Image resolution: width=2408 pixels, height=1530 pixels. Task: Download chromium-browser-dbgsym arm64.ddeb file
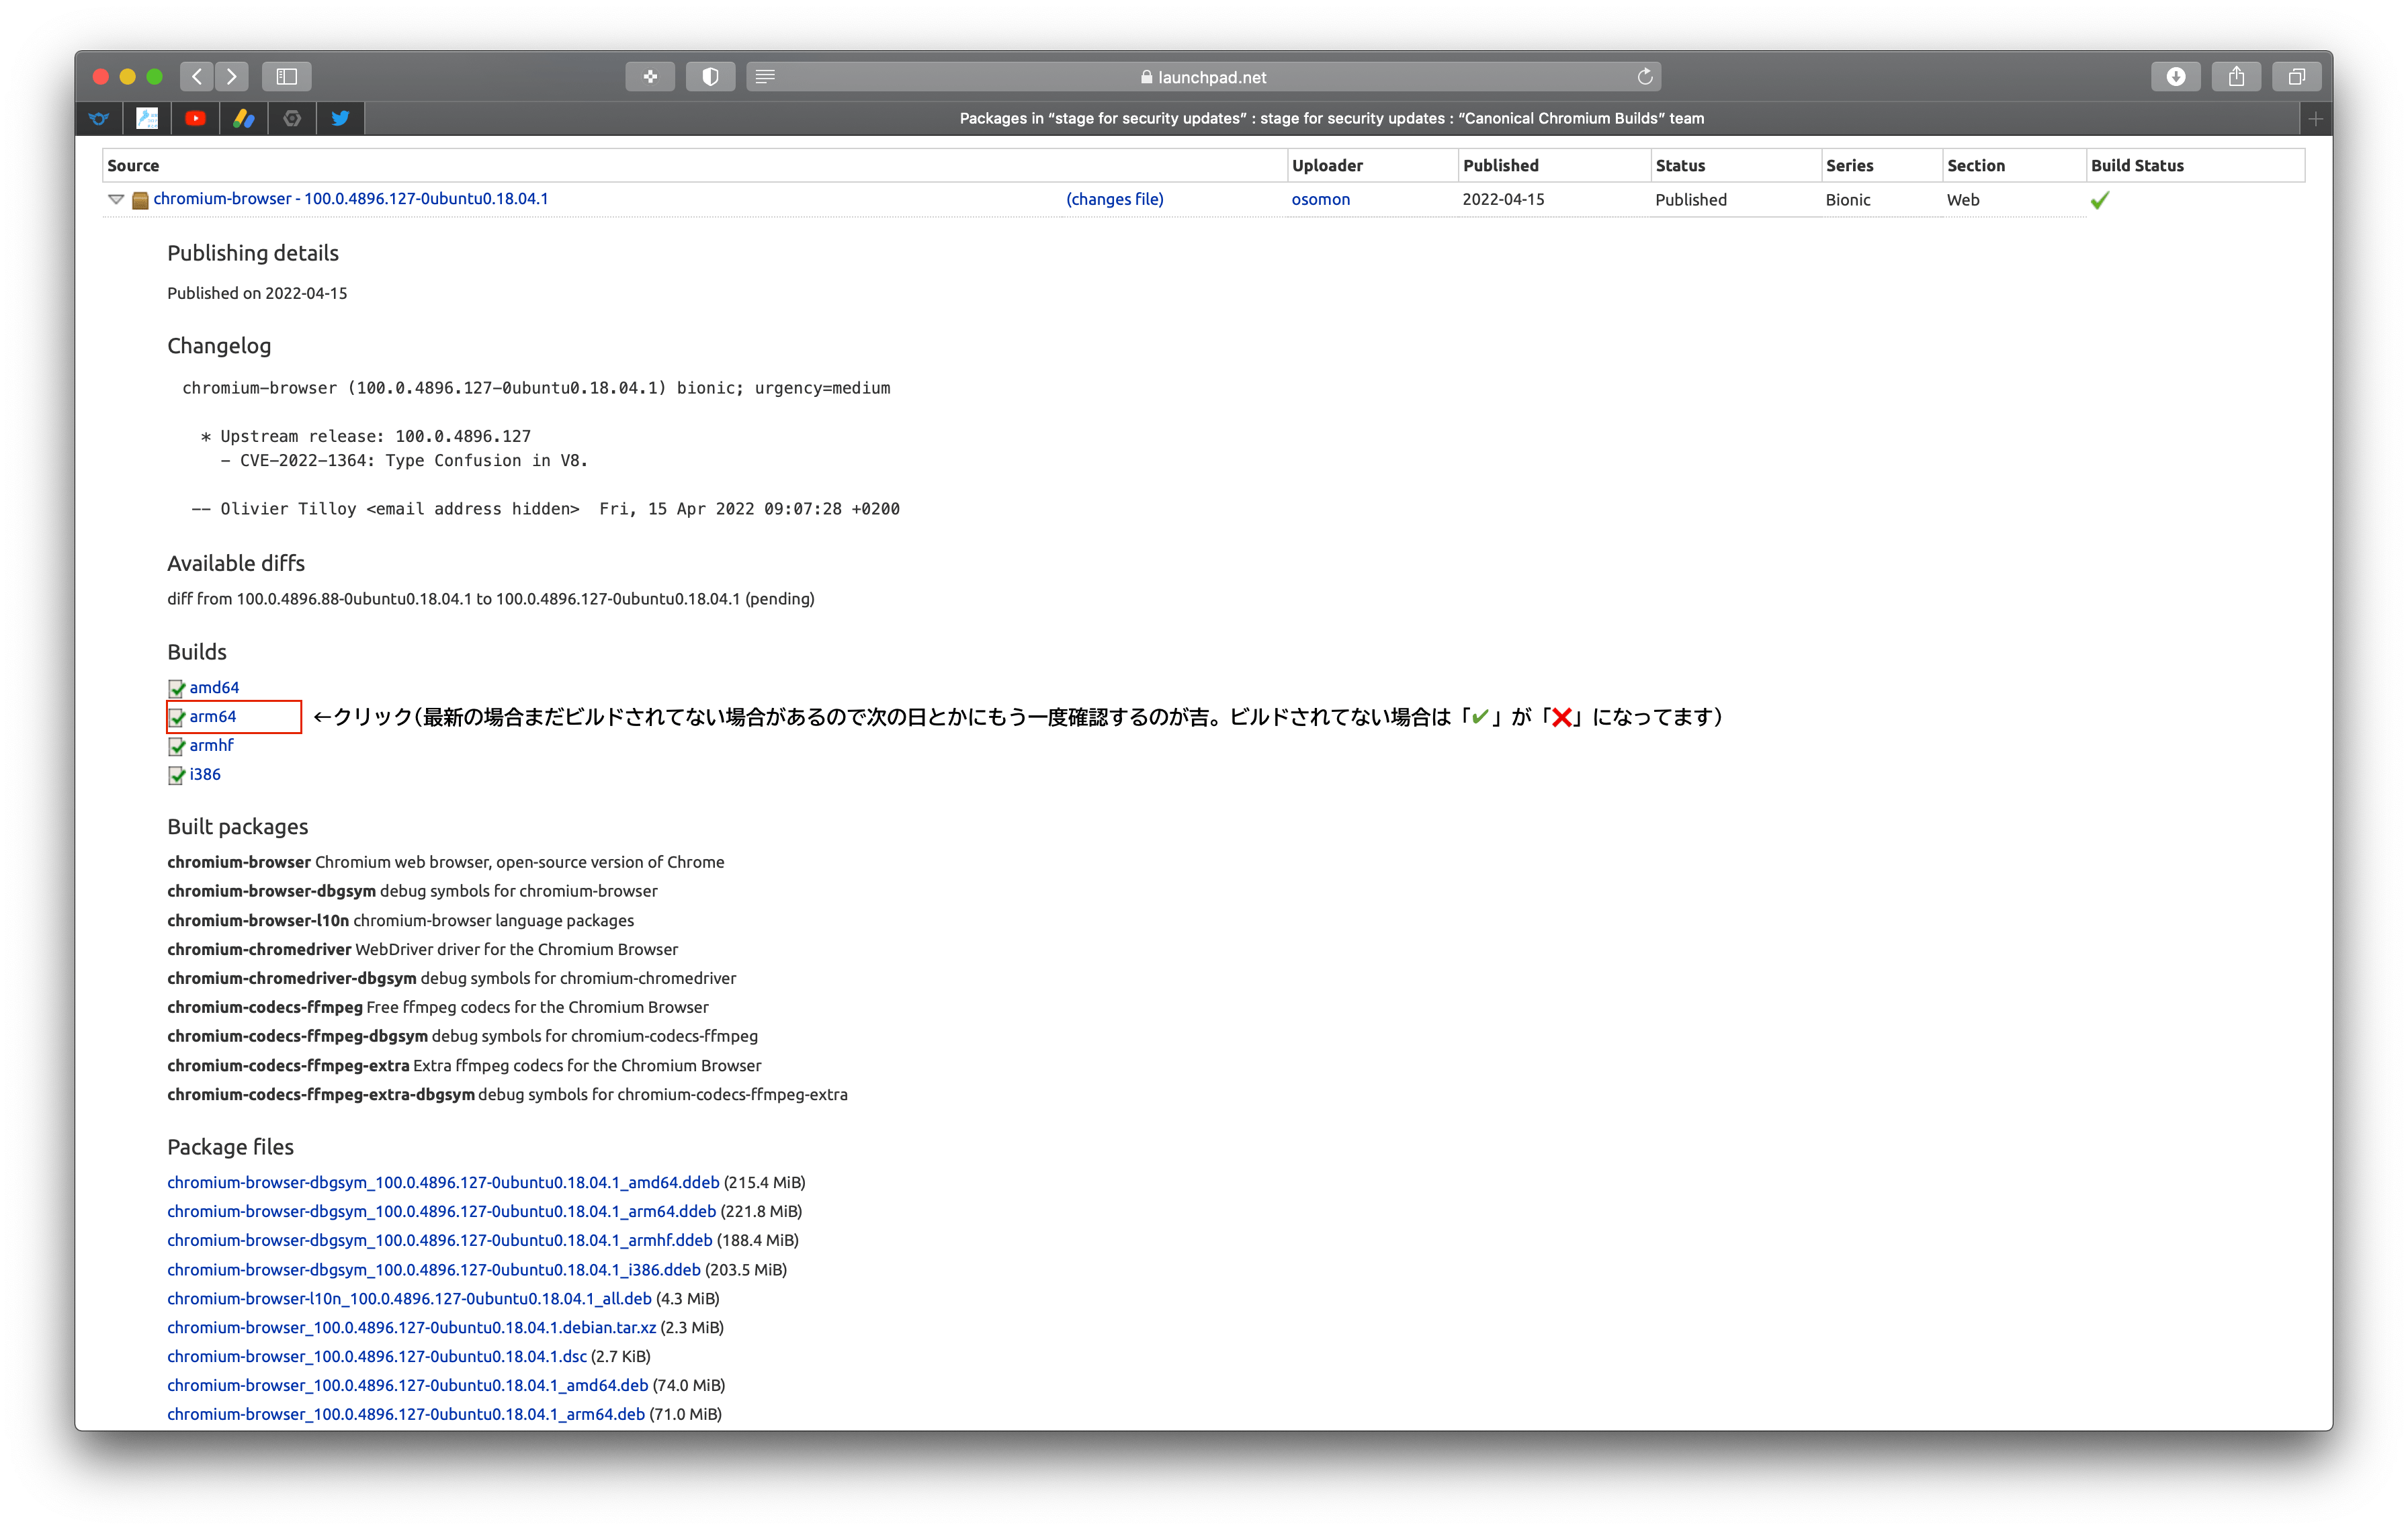tap(442, 1211)
